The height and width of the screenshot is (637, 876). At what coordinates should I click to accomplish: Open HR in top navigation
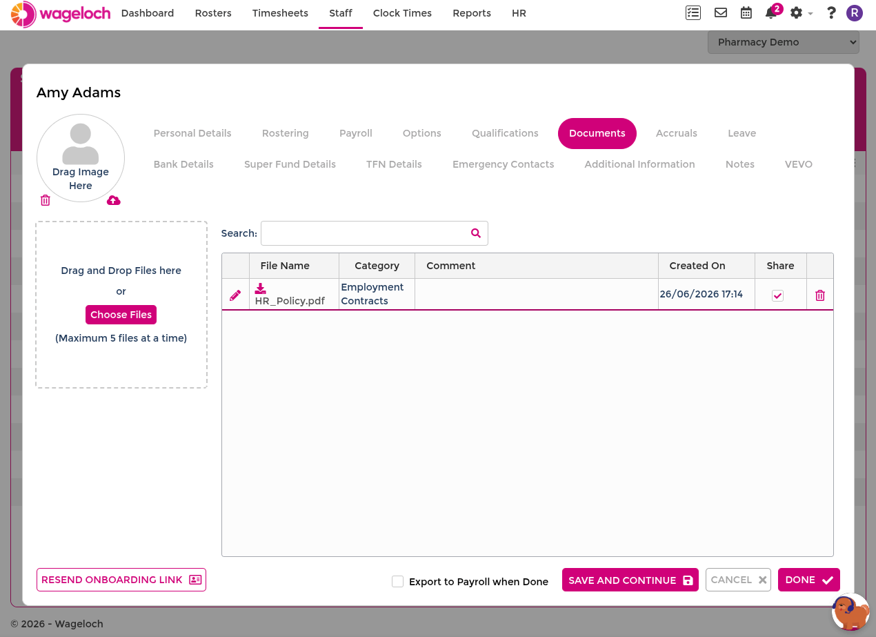519,13
